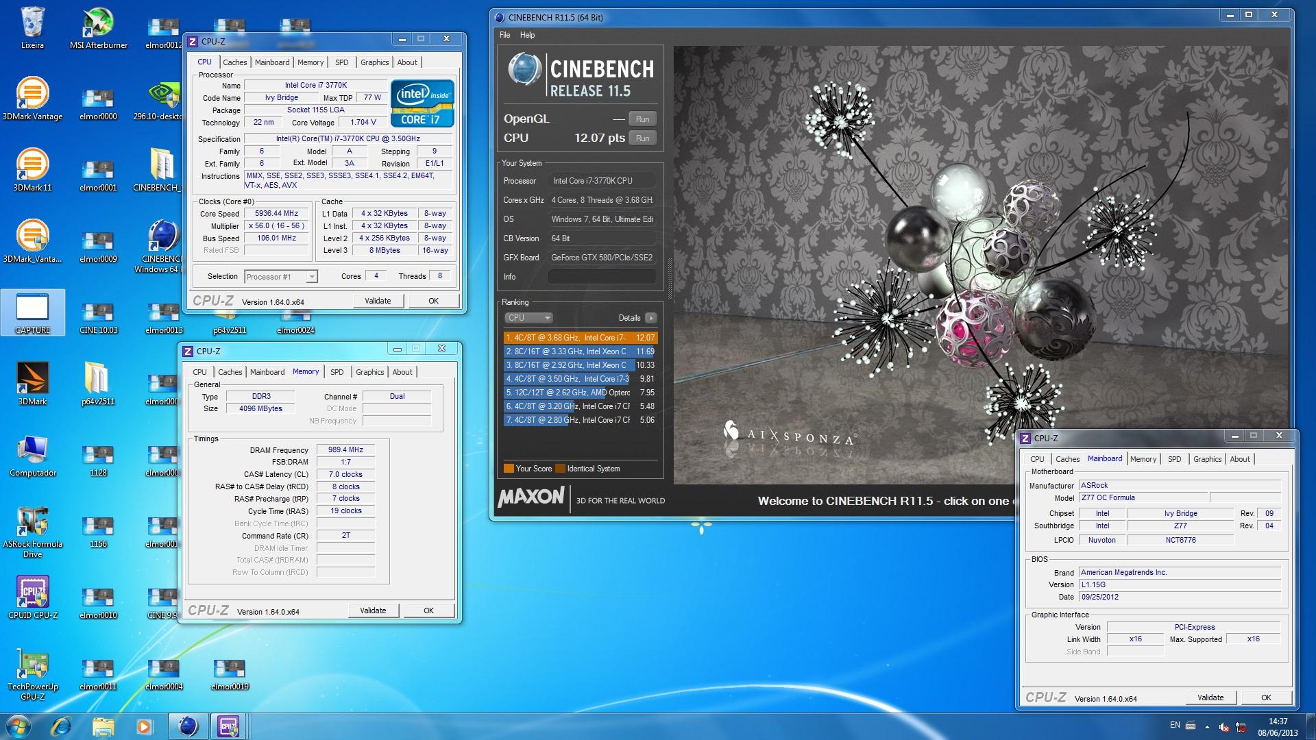Click ranking row 4C/8T 3.50 GHz Core i7-3

[x=581, y=379]
